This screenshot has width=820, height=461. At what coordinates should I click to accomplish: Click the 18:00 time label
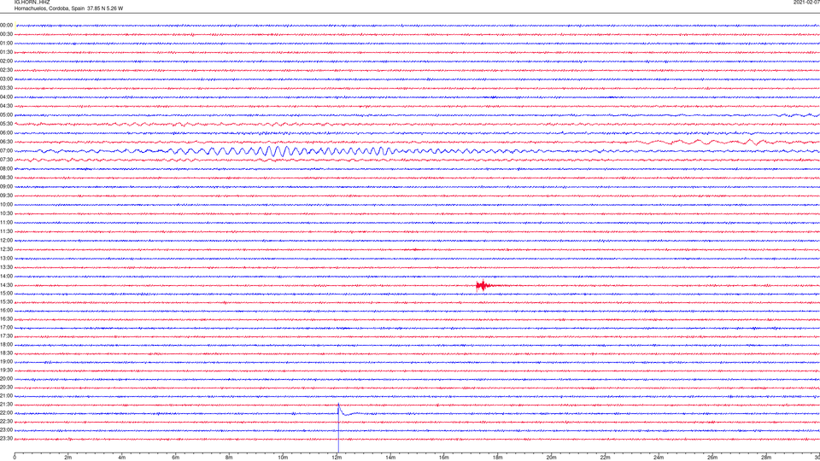[x=6, y=345]
